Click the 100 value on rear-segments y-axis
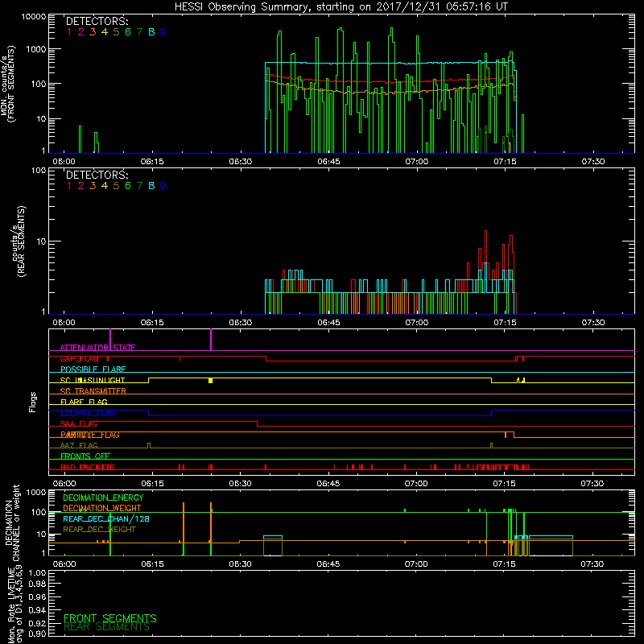The height and width of the screenshot is (644, 644). coord(39,170)
